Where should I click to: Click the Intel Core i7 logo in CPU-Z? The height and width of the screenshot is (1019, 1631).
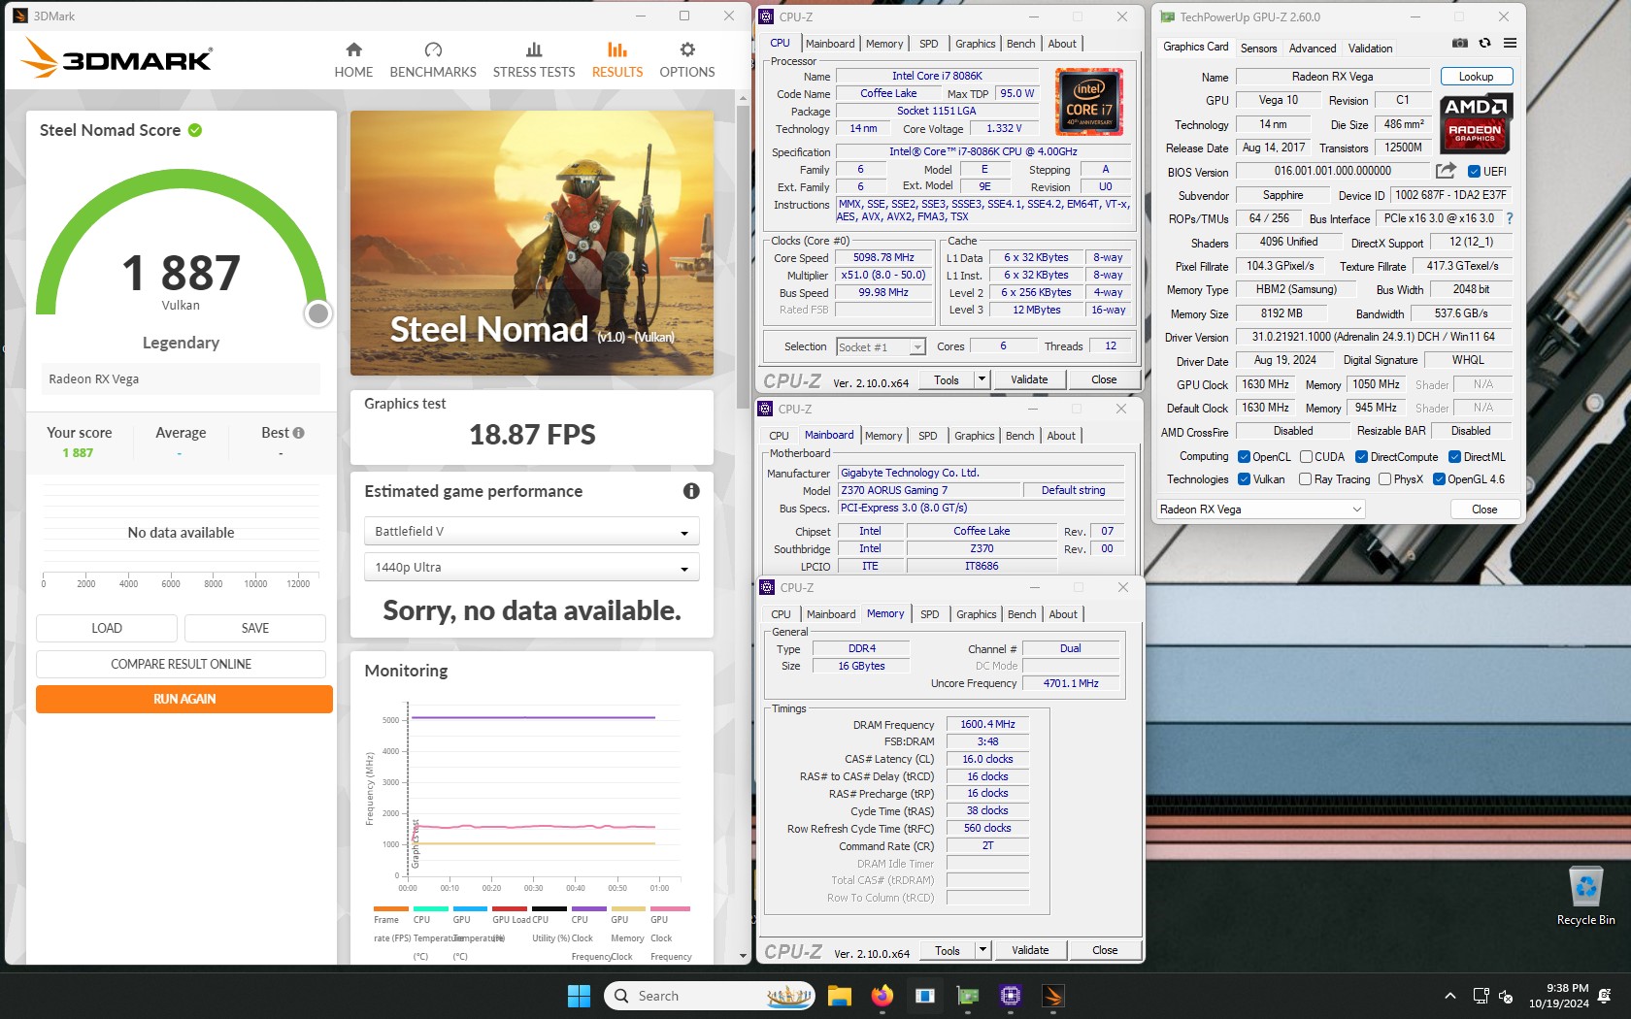[x=1089, y=102]
